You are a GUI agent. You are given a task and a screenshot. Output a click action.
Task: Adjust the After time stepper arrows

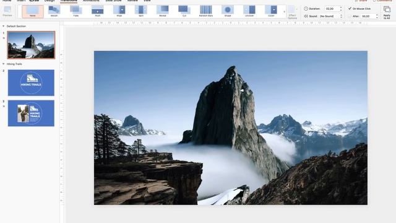coord(377,16)
